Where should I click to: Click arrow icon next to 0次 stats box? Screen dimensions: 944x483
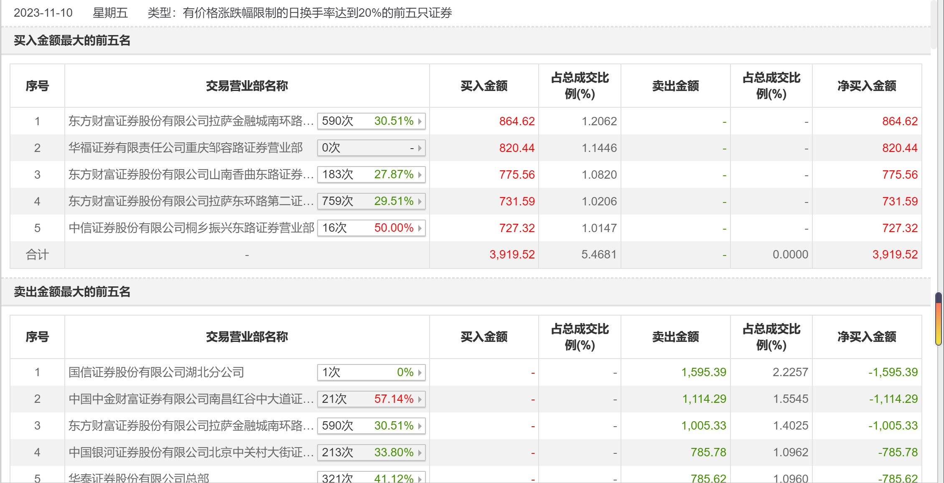[x=420, y=148]
